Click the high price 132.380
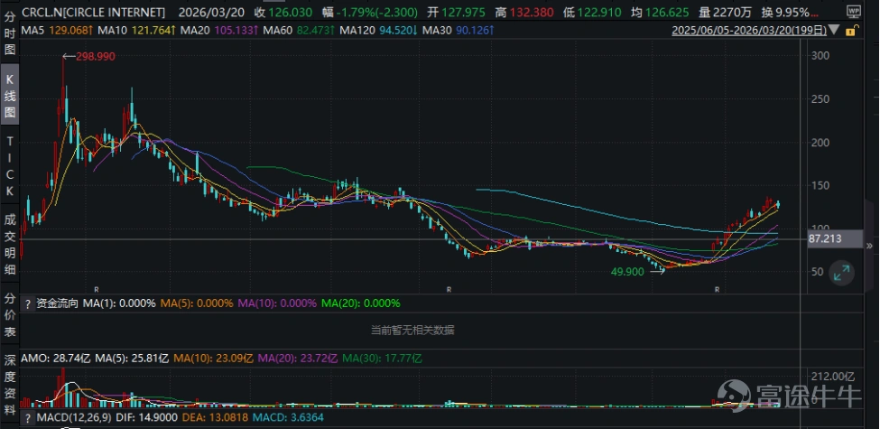Viewport: 880px width, 429px height. pos(531,12)
